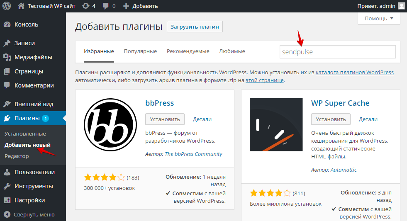Follow the этой странице link

265,80
